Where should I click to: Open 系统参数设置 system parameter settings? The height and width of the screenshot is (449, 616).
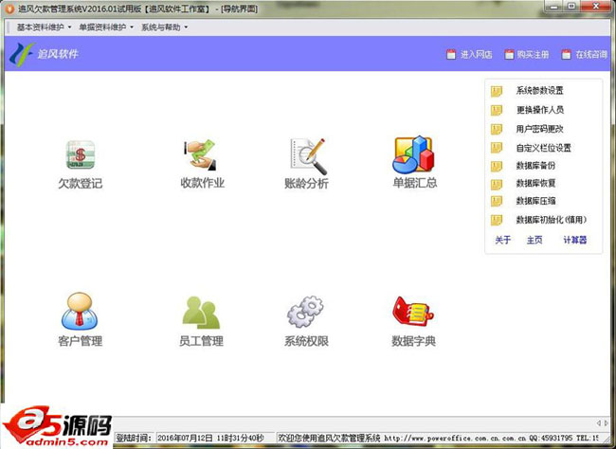point(540,90)
